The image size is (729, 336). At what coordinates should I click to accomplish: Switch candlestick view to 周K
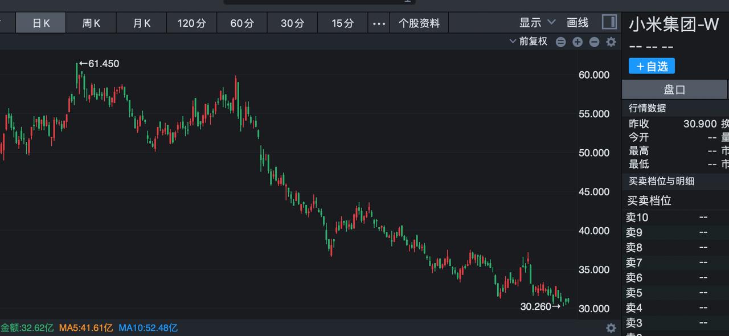91,23
